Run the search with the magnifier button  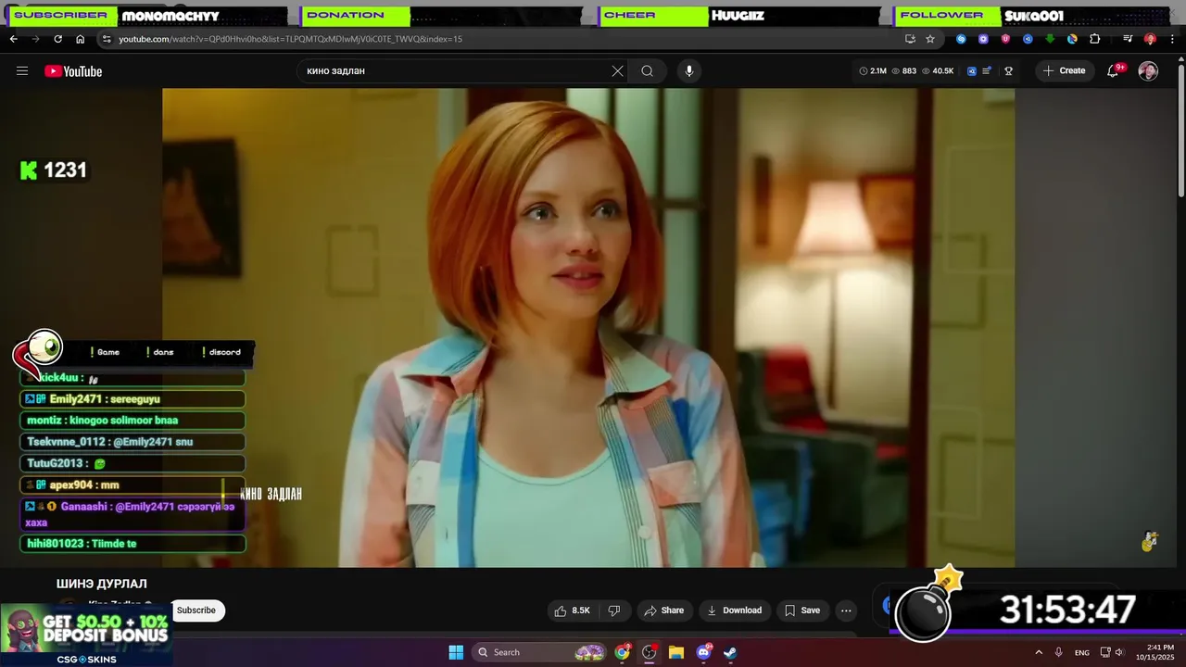[648, 71]
